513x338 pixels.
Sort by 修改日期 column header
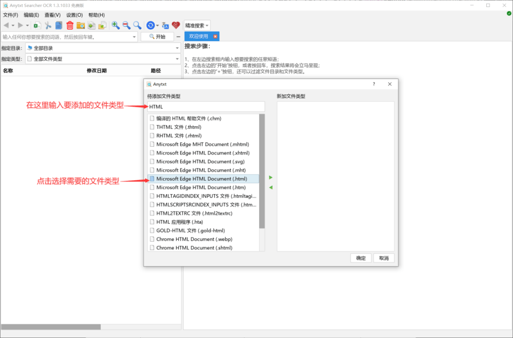pyautogui.click(x=96, y=70)
